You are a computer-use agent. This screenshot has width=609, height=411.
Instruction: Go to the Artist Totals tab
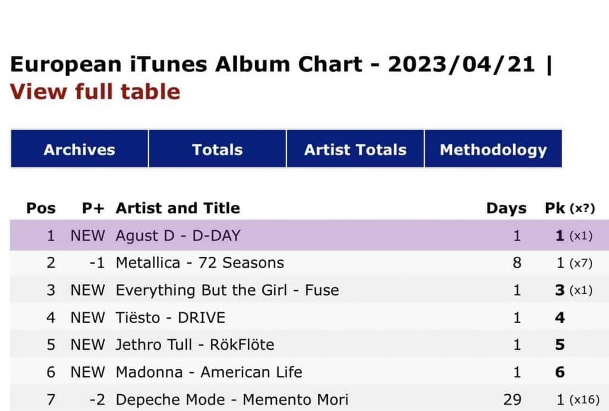(355, 149)
